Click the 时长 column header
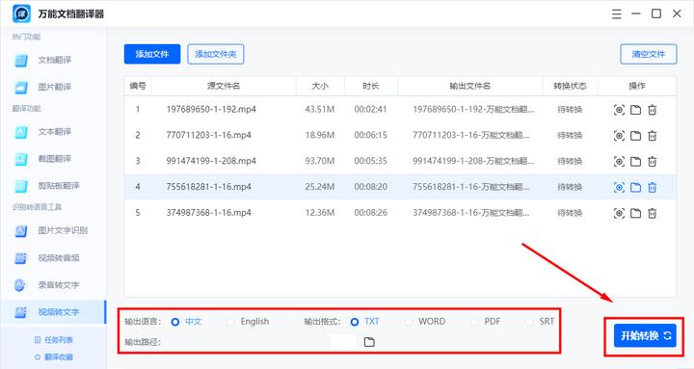Viewport: 694px width, 369px height. [x=371, y=86]
